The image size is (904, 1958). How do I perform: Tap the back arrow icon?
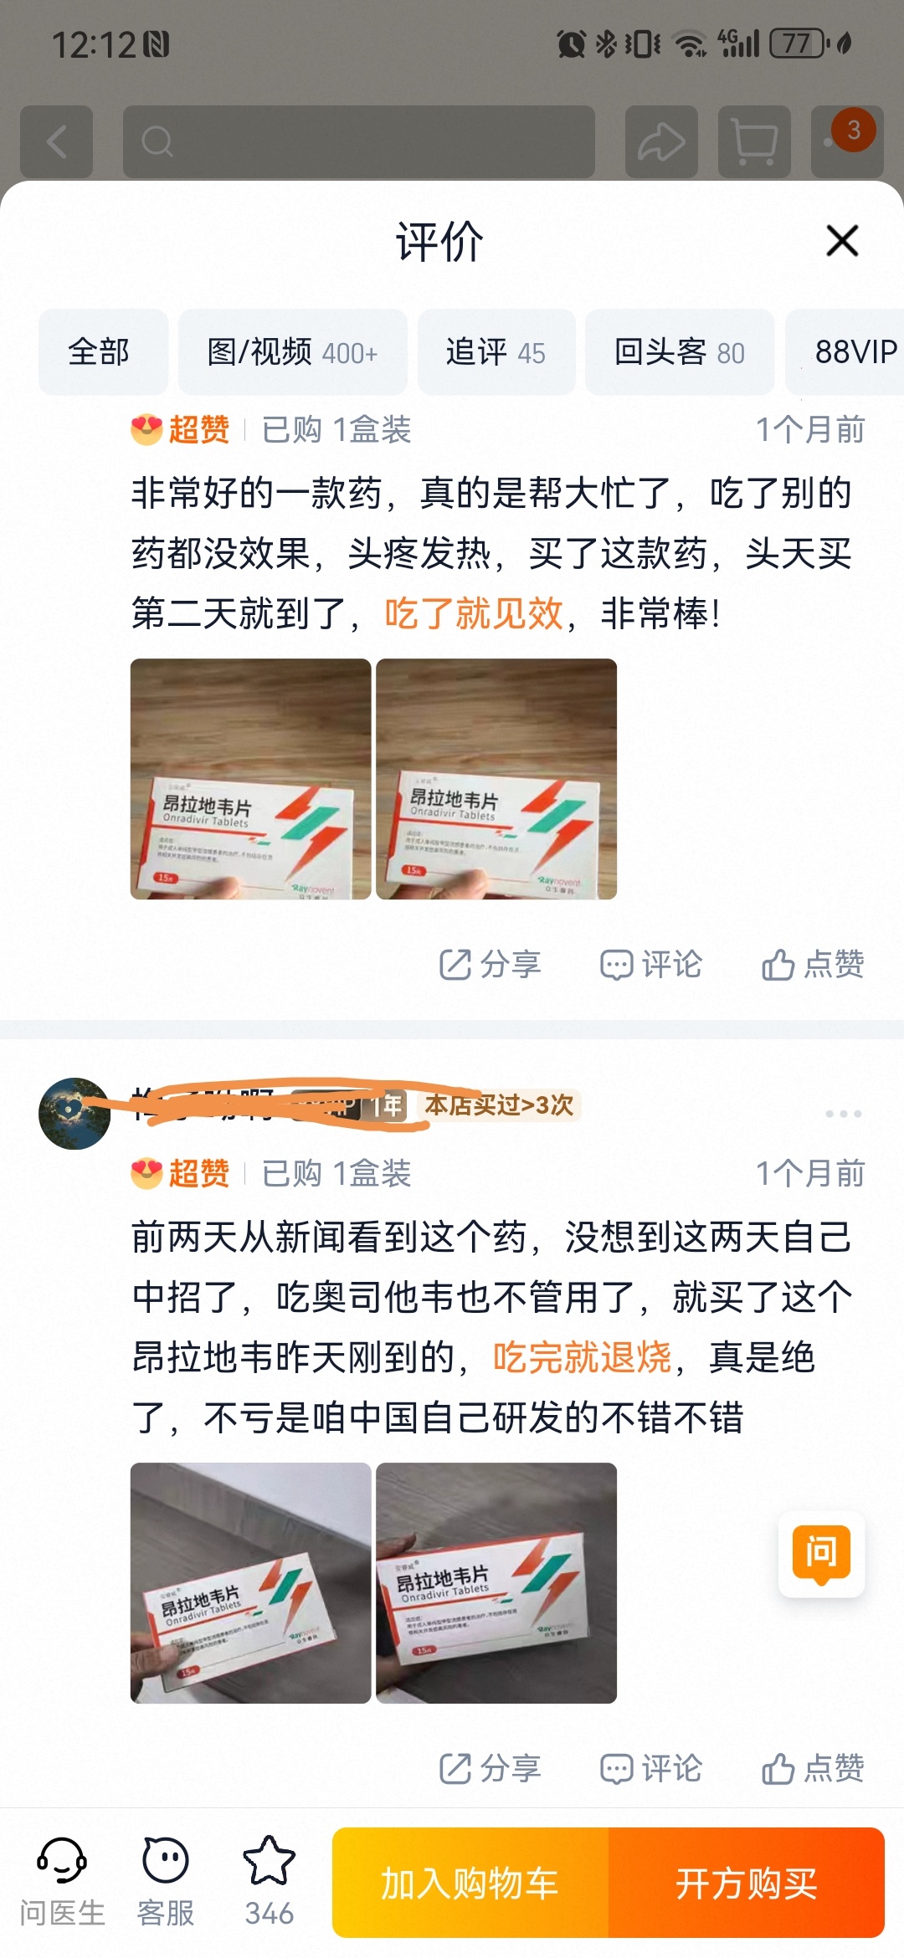point(57,141)
